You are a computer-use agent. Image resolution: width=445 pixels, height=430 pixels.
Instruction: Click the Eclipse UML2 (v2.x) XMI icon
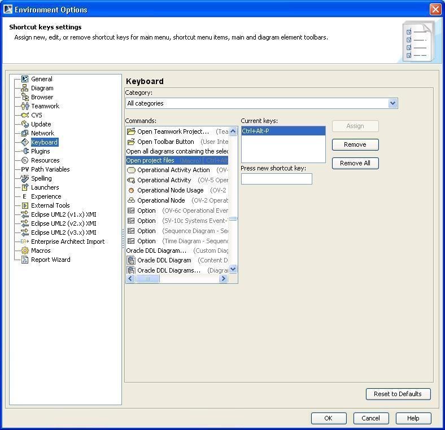pyautogui.click(x=25, y=223)
